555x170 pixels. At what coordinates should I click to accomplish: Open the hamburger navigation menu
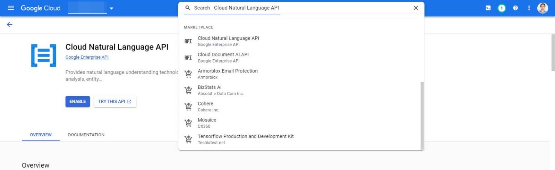point(11,8)
